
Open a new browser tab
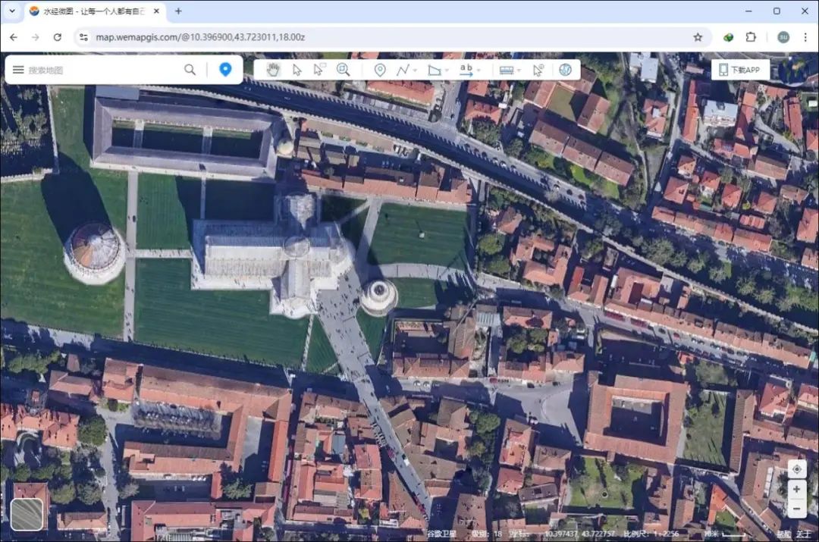coord(178,11)
